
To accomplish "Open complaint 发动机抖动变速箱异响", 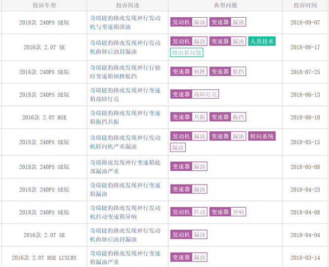I will [125, 212].
